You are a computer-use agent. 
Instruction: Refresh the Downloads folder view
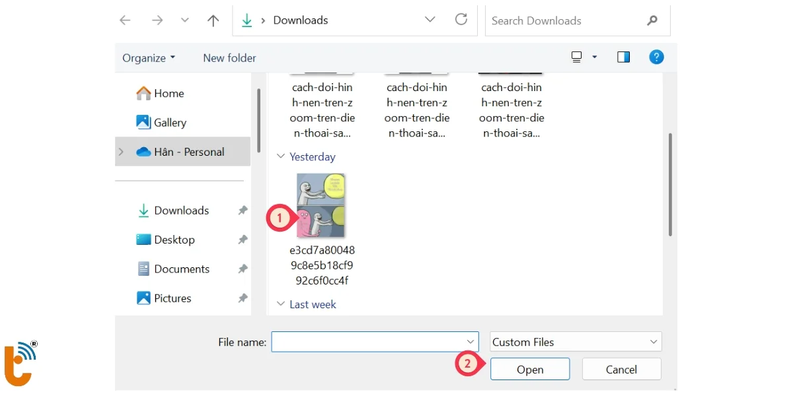(x=461, y=20)
